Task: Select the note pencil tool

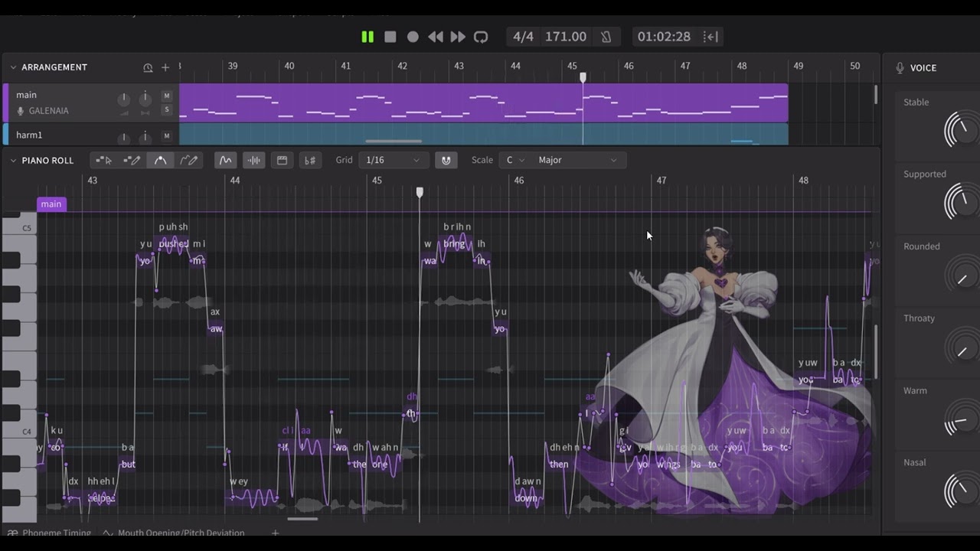Action: (x=132, y=160)
